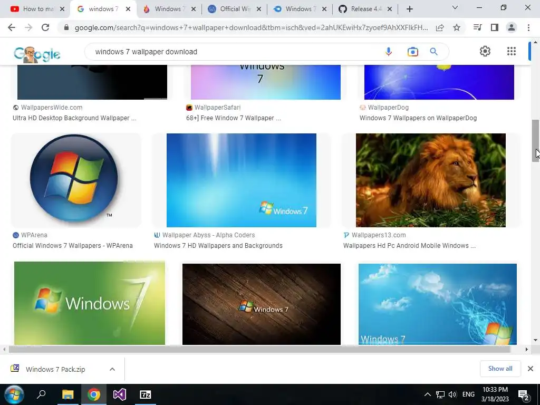Open 'Windows 7 HD Wallpapers and Backgrounds' link

click(x=218, y=246)
